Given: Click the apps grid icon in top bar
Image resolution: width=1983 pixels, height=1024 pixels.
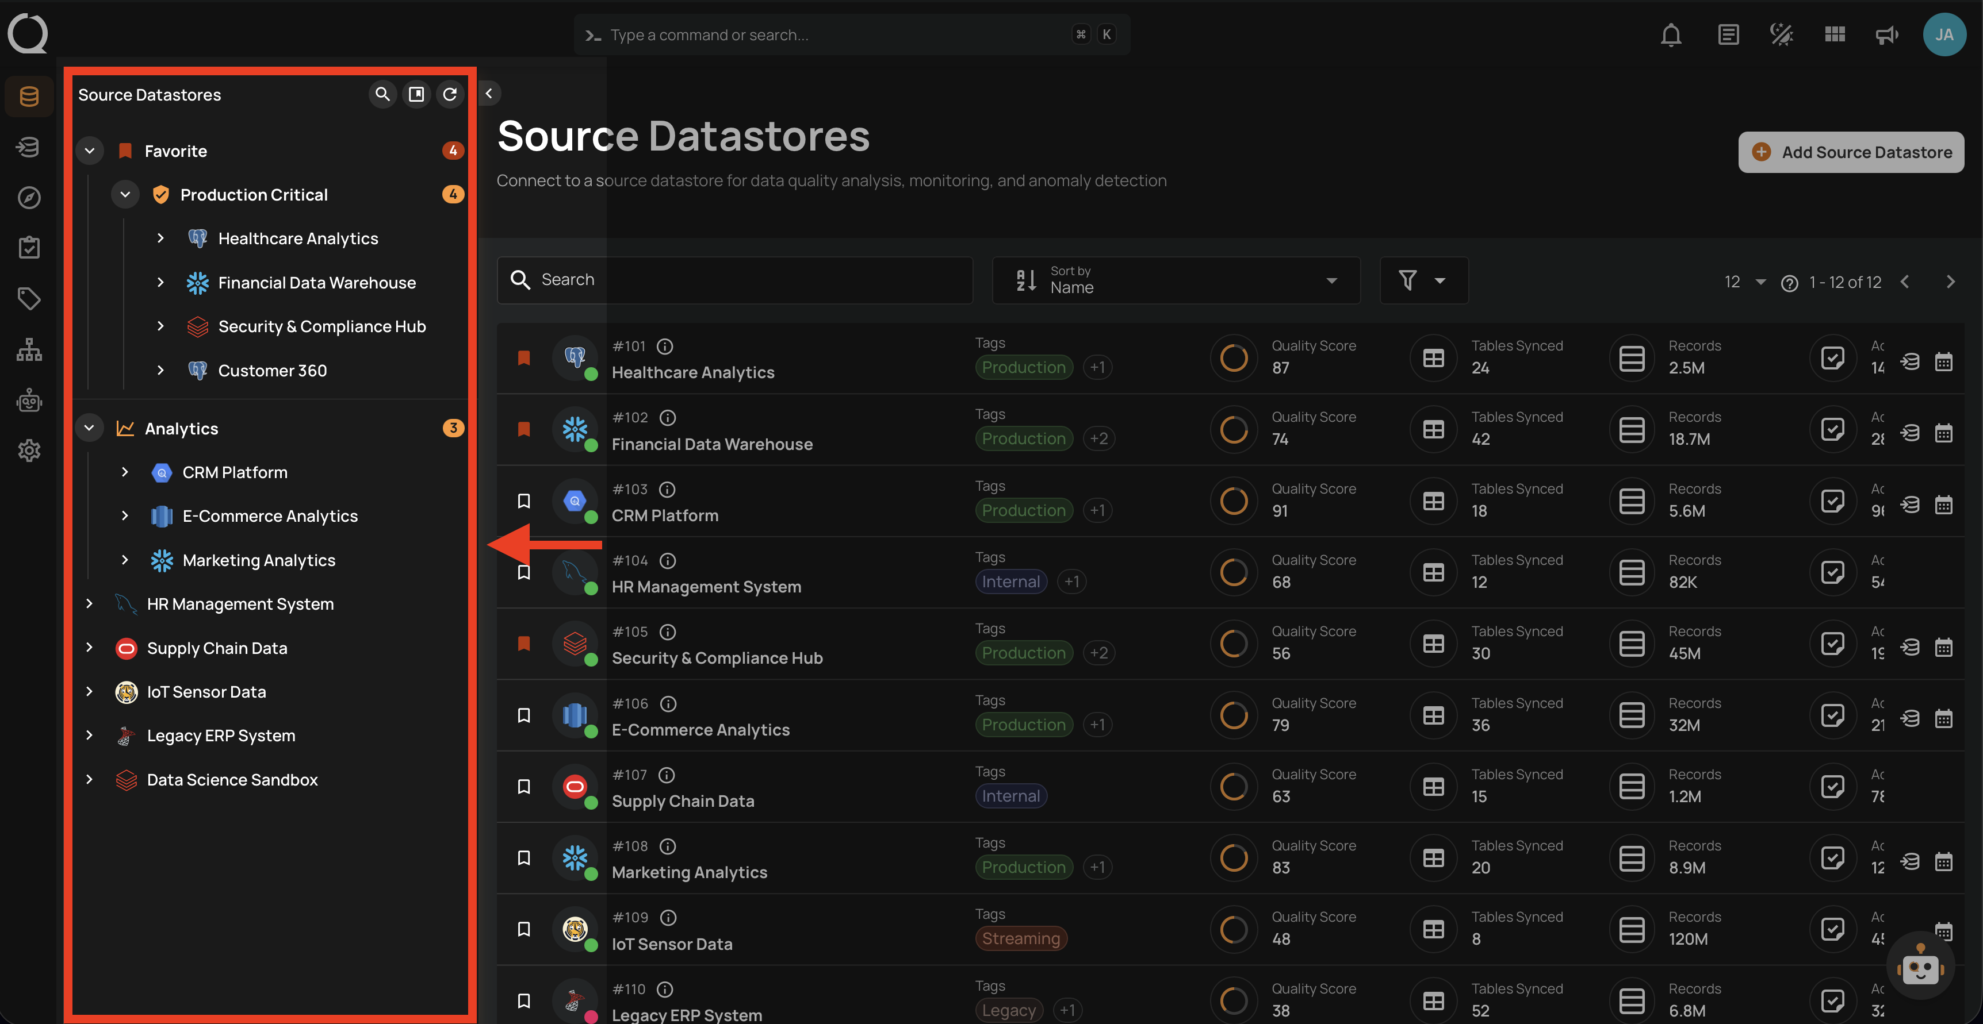Looking at the screenshot, I should tap(1835, 34).
